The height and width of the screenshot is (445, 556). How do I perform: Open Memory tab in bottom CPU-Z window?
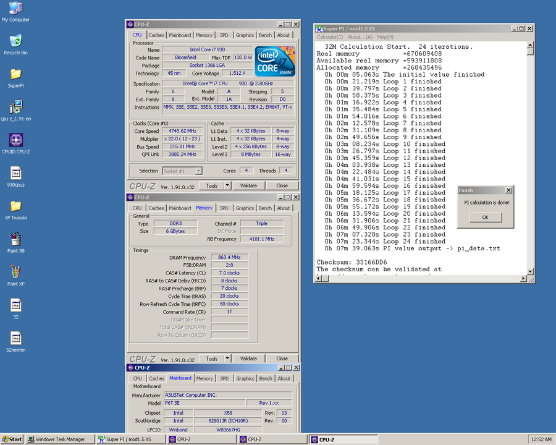[x=204, y=379]
